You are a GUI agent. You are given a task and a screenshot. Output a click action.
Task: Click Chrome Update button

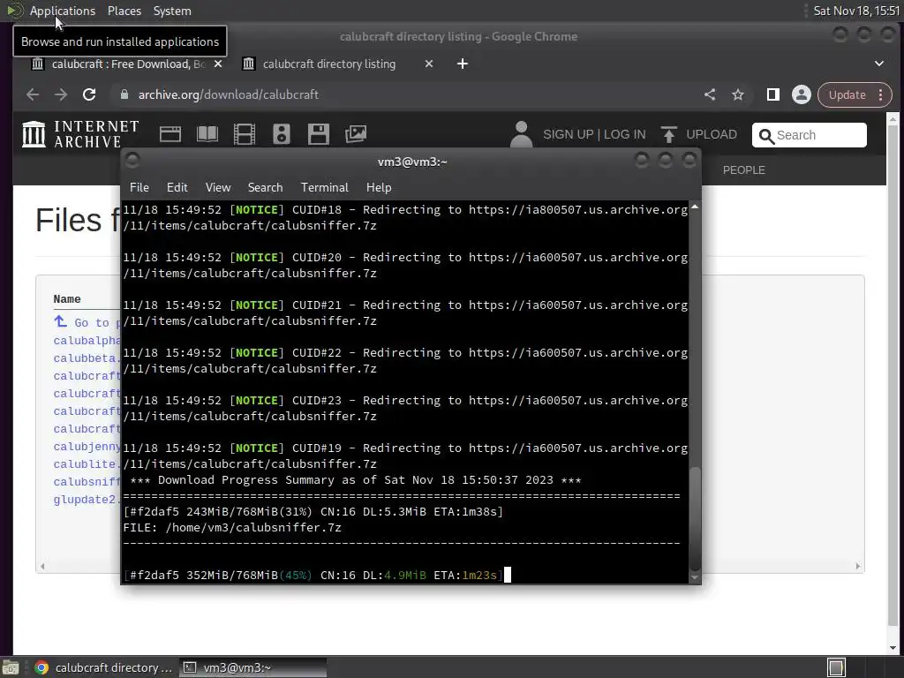click(x=847, y=94)
